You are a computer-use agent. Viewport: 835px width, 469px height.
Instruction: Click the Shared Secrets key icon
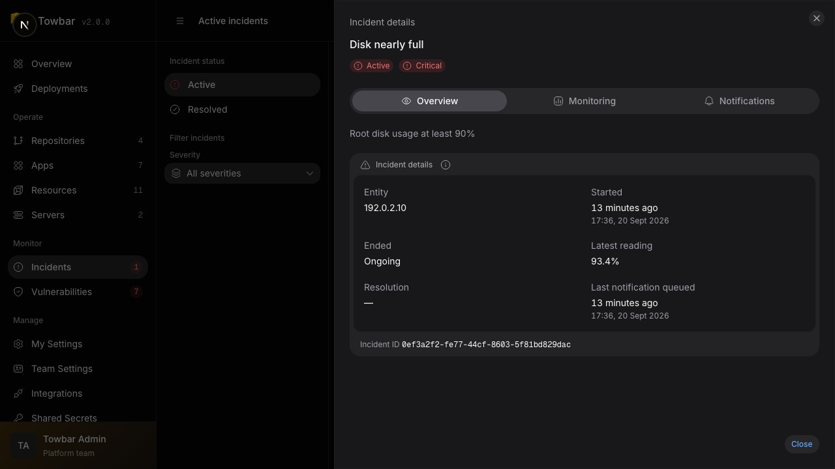point(18,418)
